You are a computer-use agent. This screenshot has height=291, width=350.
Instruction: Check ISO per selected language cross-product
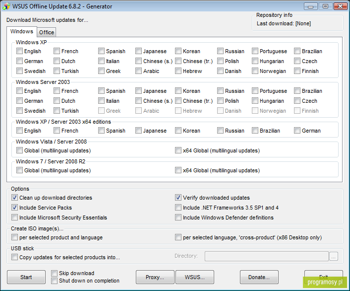point(178,237)
